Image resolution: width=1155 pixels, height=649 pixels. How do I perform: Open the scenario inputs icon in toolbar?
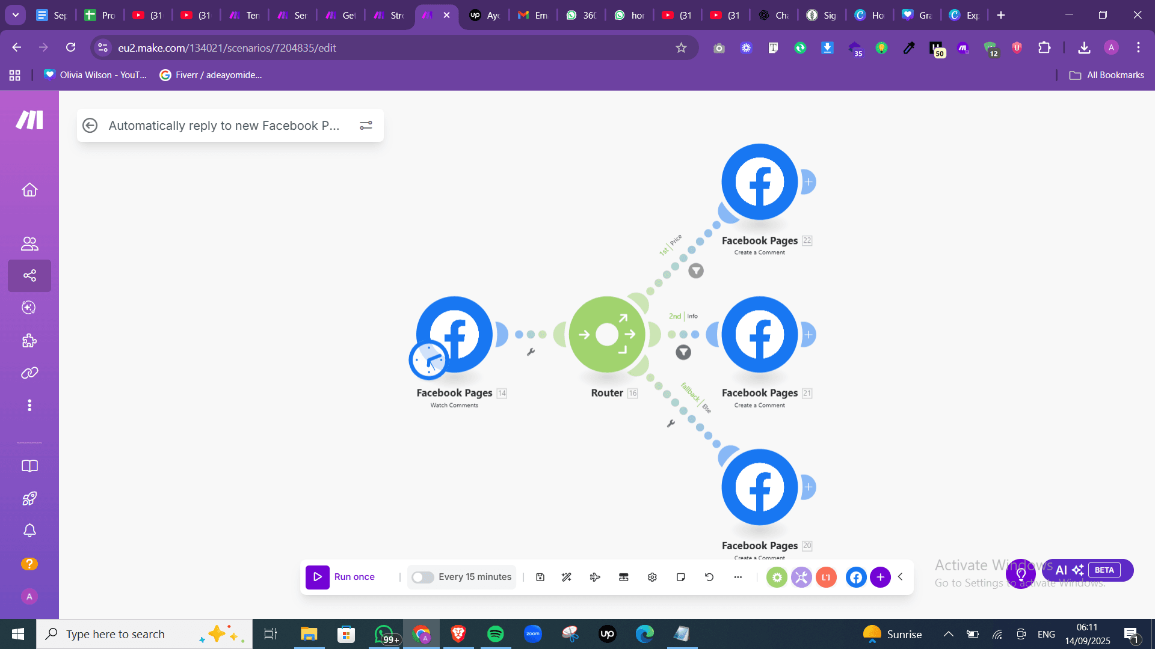[x=624, y=577]
